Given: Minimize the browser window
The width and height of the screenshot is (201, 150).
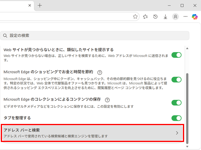Looking at the screenshot, I should click(169, 6).
